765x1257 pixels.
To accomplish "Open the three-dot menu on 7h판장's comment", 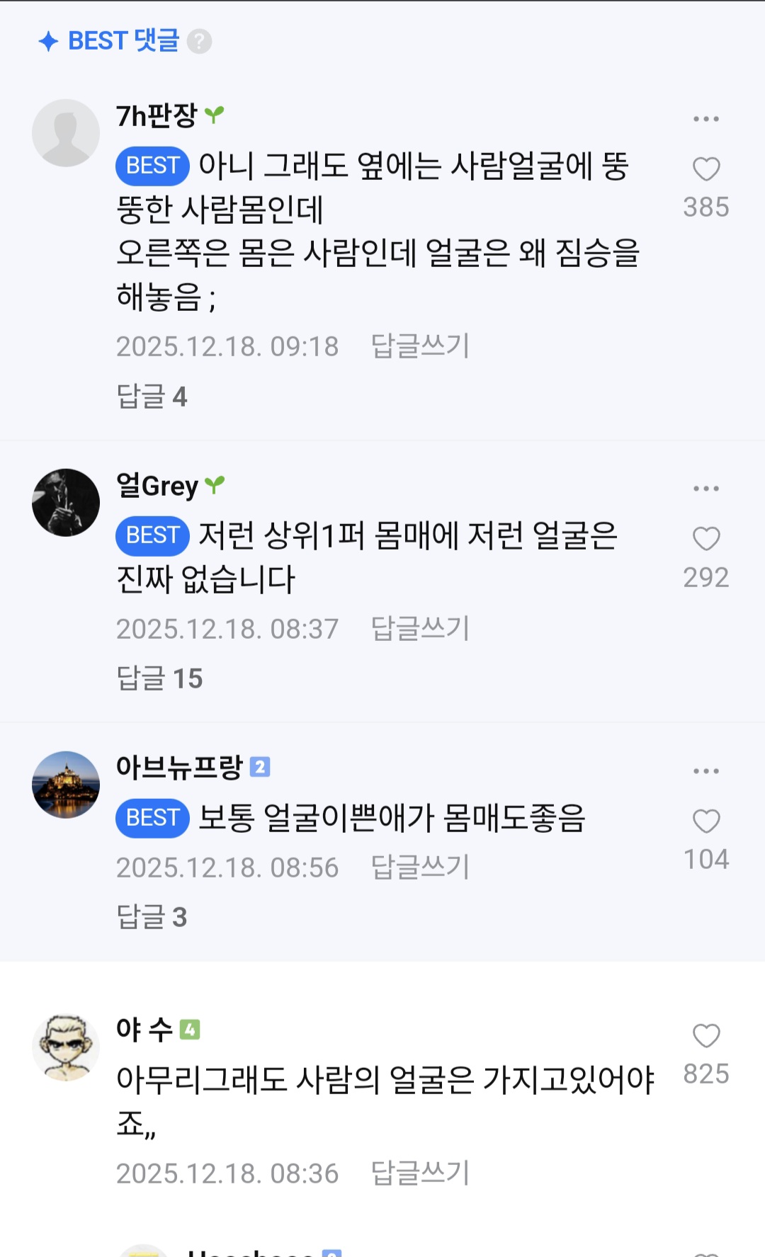I will (705, 119).
